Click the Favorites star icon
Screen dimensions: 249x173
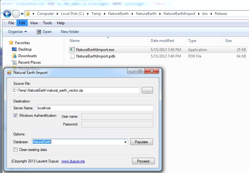click(11, 43)
